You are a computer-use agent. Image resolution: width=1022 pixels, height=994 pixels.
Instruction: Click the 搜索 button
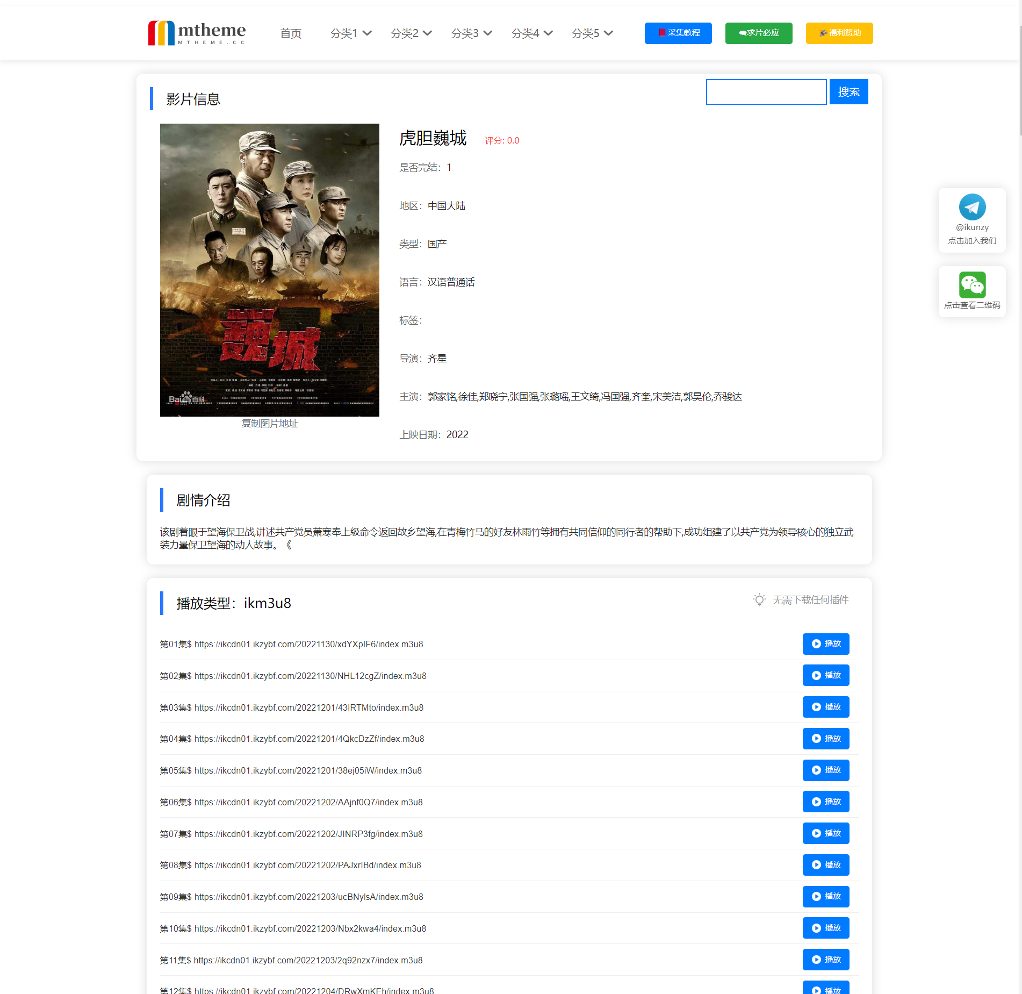coord(849,92)
